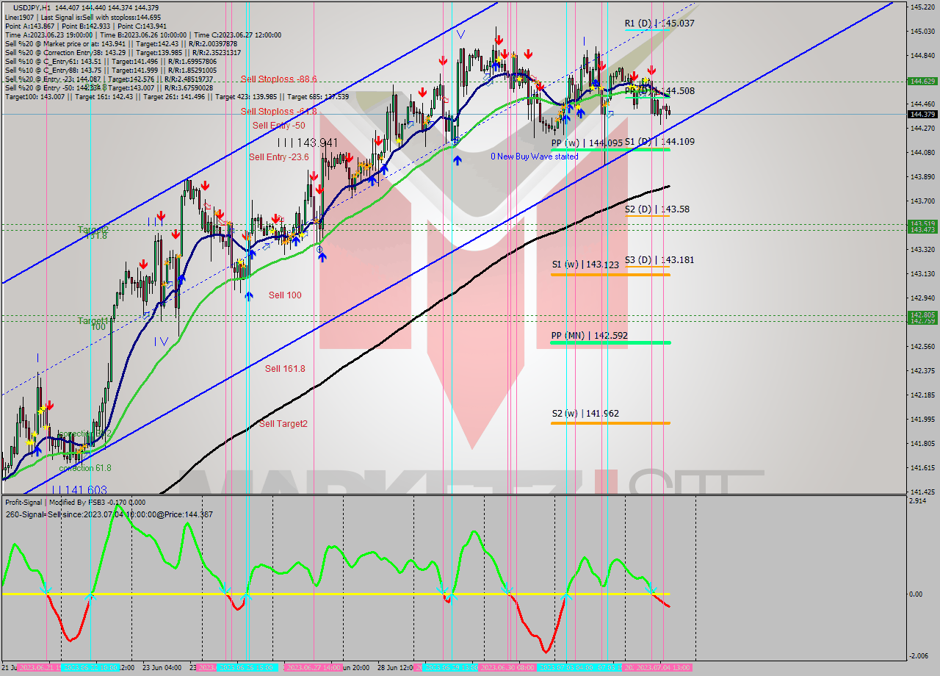The width and height of the screenshot is (940, 676).
Task: Select the Sell Entry -23.6 text label
Action: point(278,157)
